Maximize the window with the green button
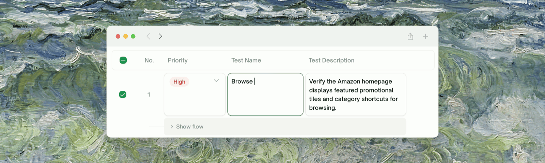 click(x=133, y=36)
